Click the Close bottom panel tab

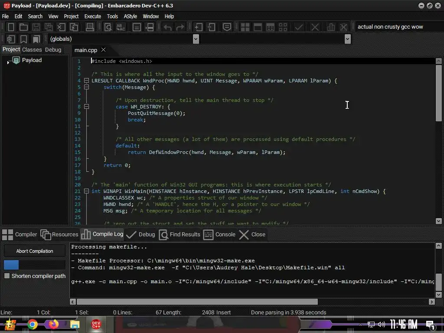click(x=252, y=235)
